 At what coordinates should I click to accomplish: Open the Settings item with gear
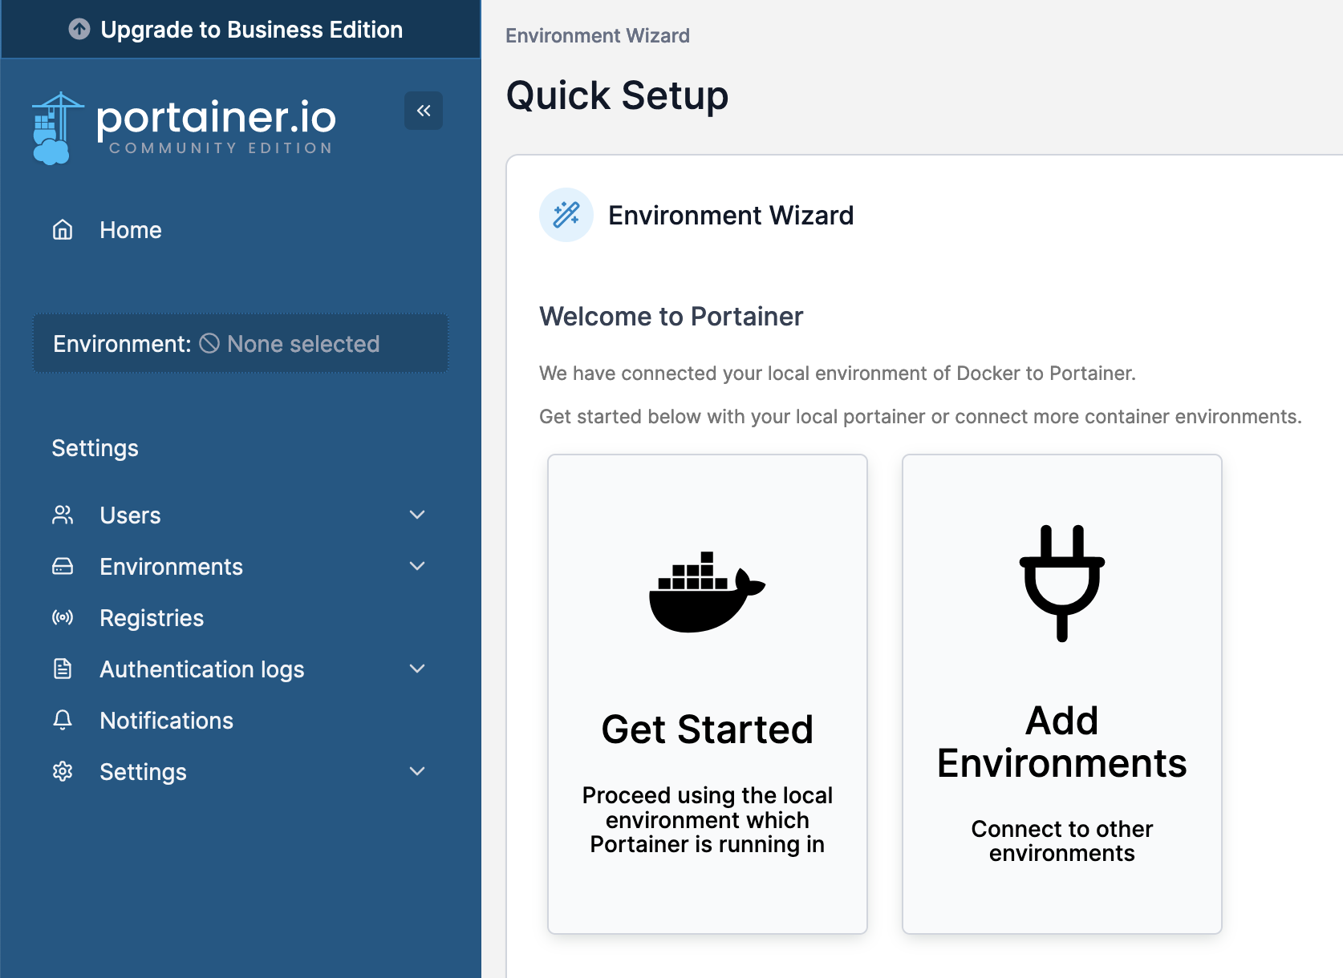coord(241,772)
